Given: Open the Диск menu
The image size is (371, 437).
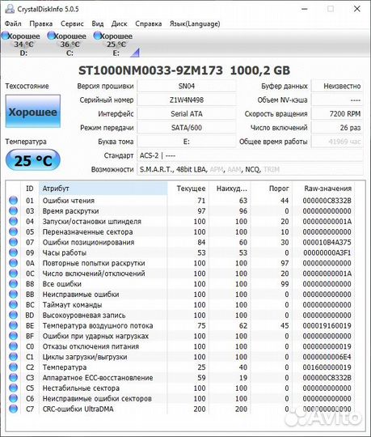Looking at the screenshot, I should point(119,23).
